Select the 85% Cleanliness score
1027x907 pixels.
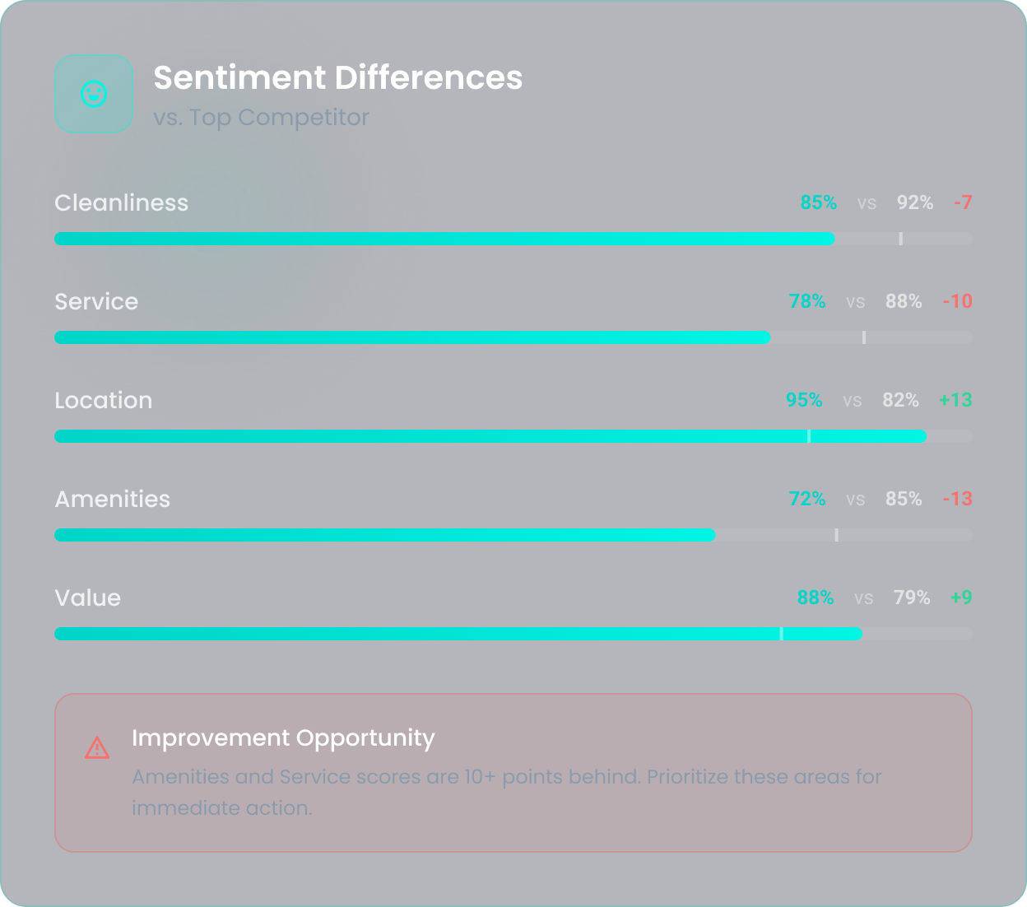tap(818, 202)
